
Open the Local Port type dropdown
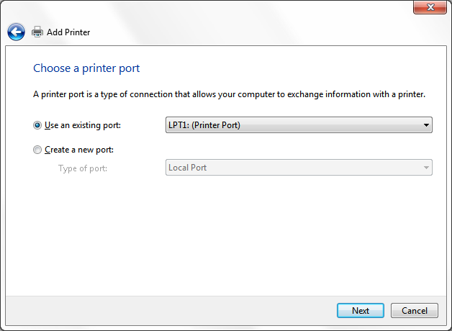pos(299,168)
